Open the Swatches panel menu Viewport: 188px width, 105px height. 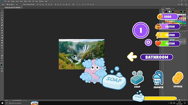coord(187,9)
